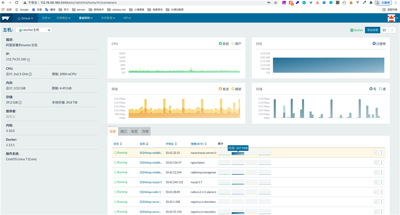Open the host more-actions kebab menu

click(x=392, y=30)
